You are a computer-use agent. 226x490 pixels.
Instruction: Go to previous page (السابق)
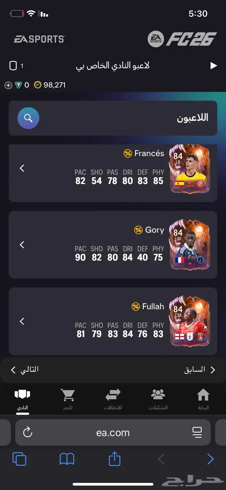200,370
